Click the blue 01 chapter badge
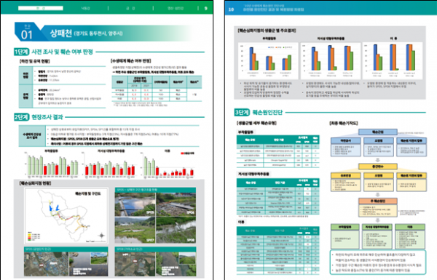Image resolution: width=437 pixels, height=280 pixels. [26, 32]
